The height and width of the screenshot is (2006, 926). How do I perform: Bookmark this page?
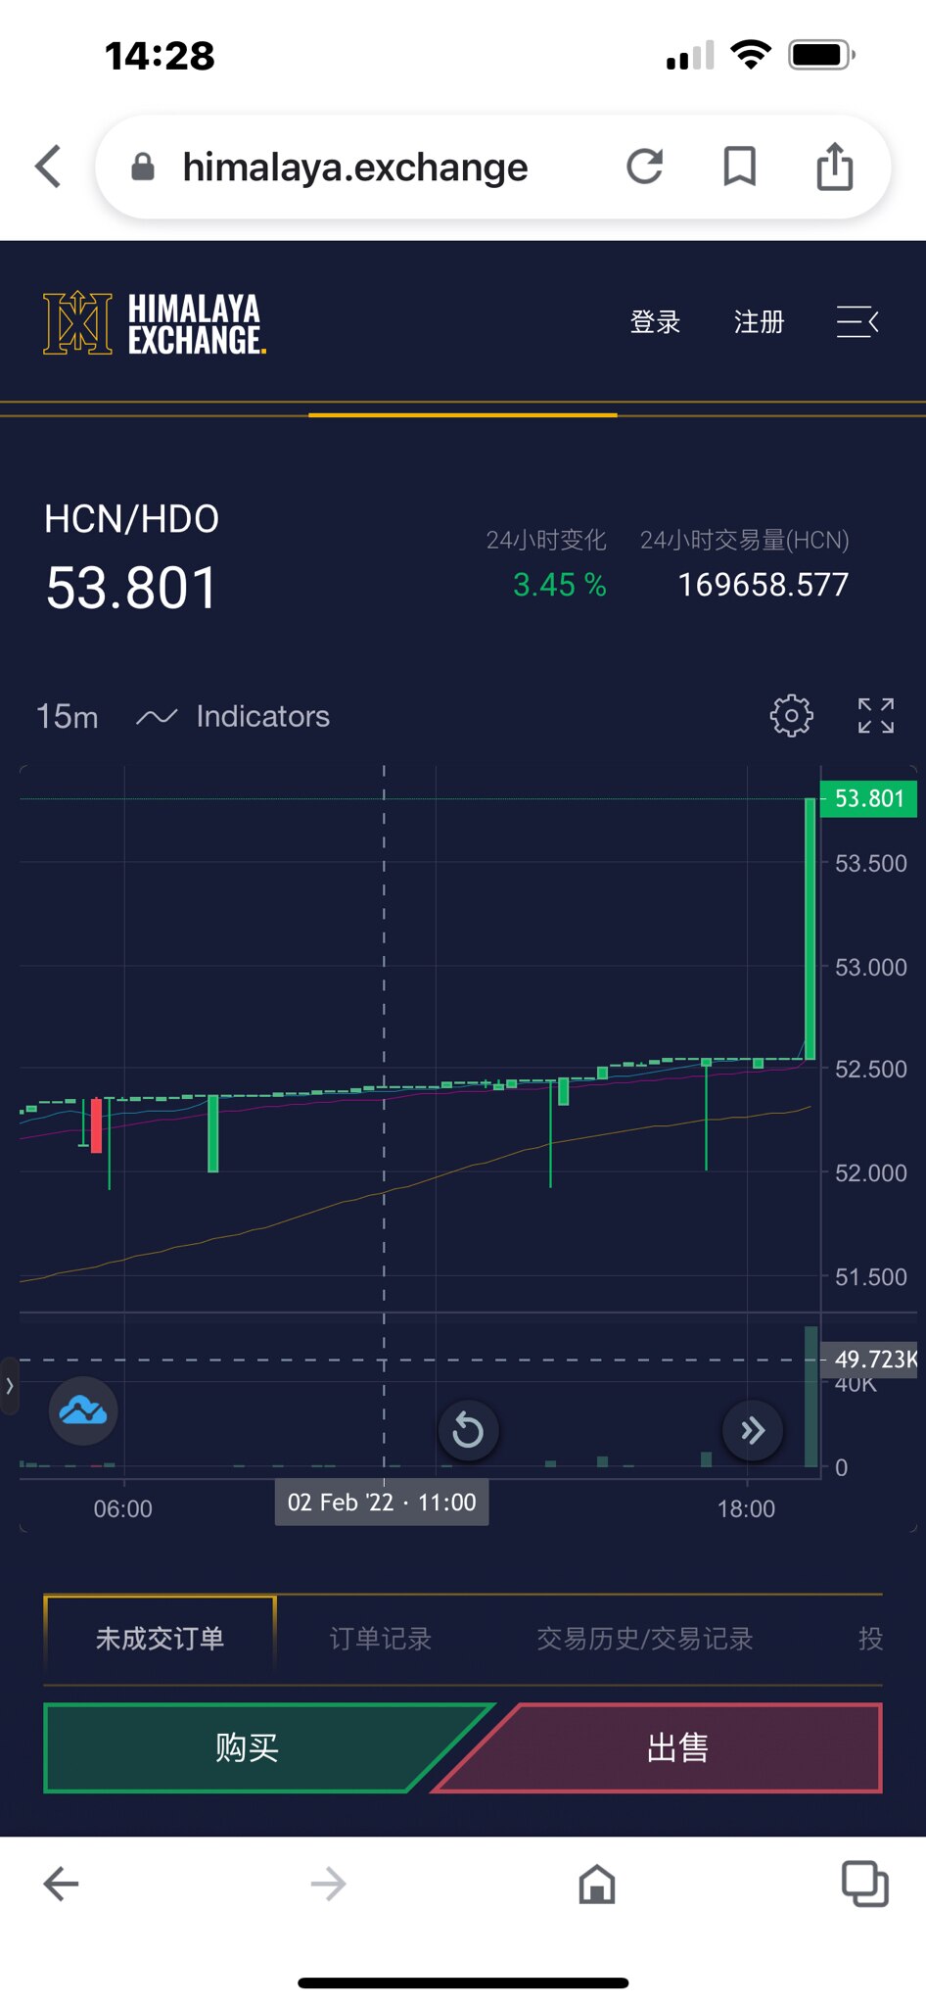tap(740, 167)
